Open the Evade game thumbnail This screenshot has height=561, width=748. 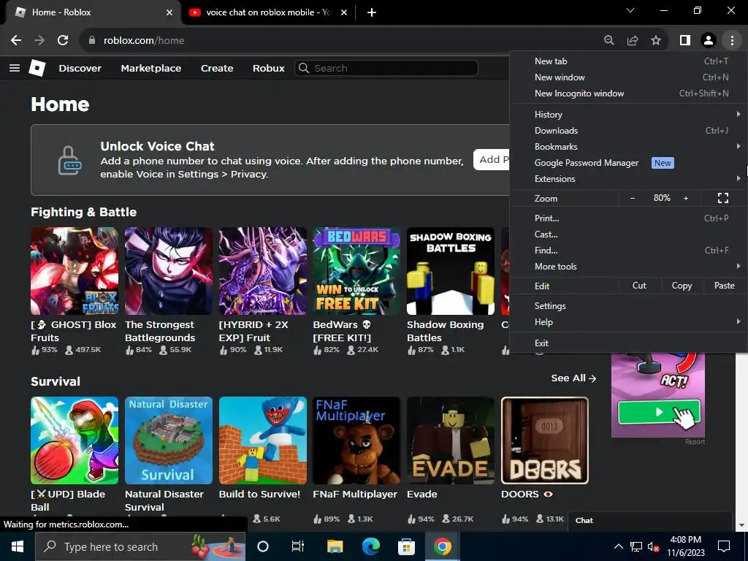(x=450, y=440)
